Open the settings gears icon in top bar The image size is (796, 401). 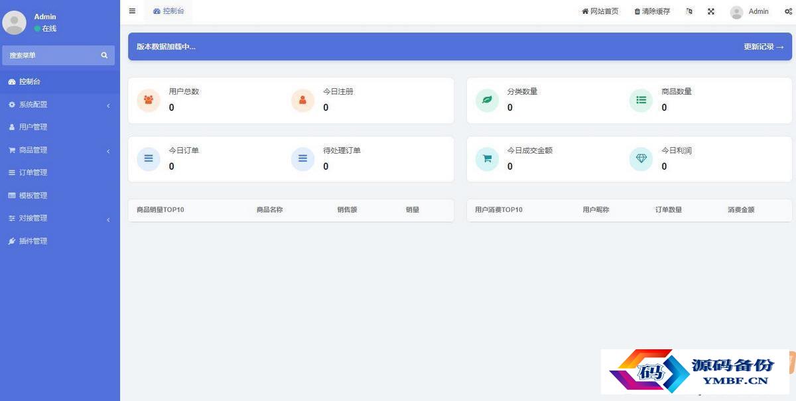[788, 11]
